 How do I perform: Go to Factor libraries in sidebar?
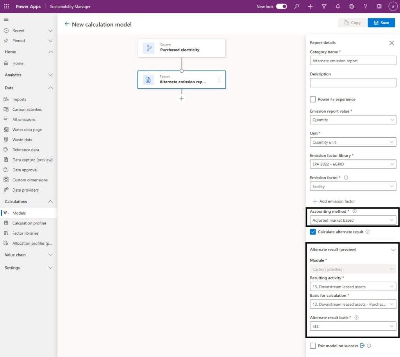click(25, 233)
